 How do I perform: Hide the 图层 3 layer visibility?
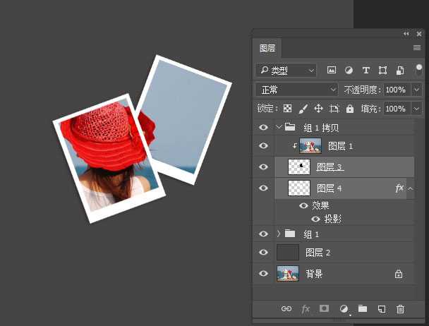[263, 167]
